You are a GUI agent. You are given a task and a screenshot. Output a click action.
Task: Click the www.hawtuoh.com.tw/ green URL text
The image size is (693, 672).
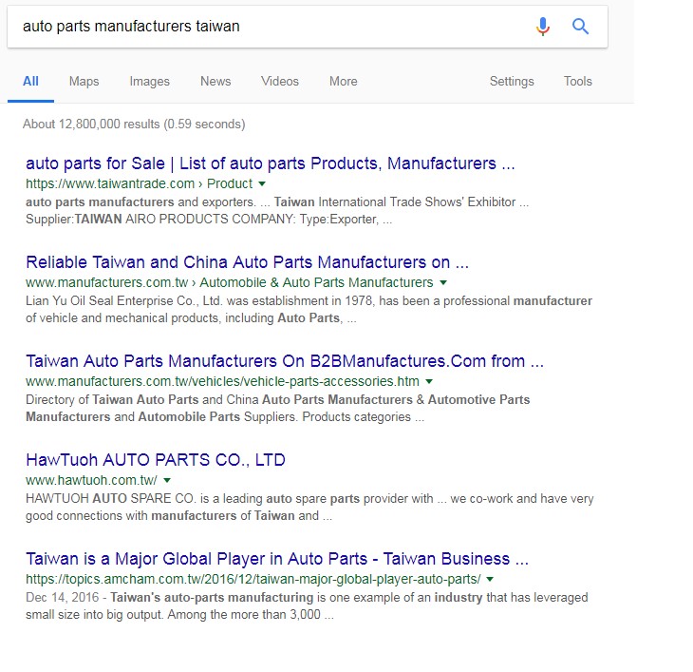point(91,480)
